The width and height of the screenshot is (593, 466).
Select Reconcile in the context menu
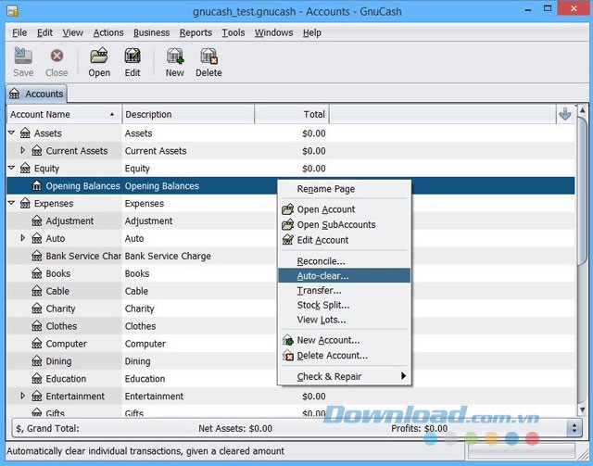[x=321, y=261]
